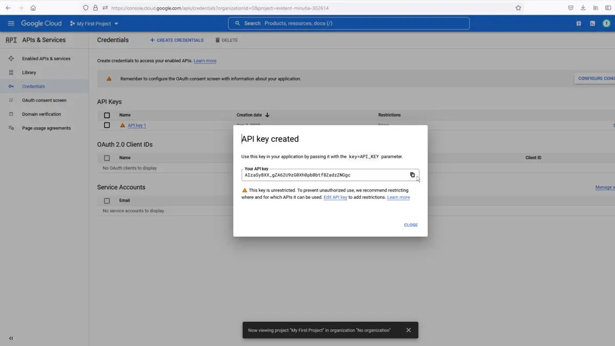Open the browser home page
Screen dimensions: 615x346
[33, 8]
